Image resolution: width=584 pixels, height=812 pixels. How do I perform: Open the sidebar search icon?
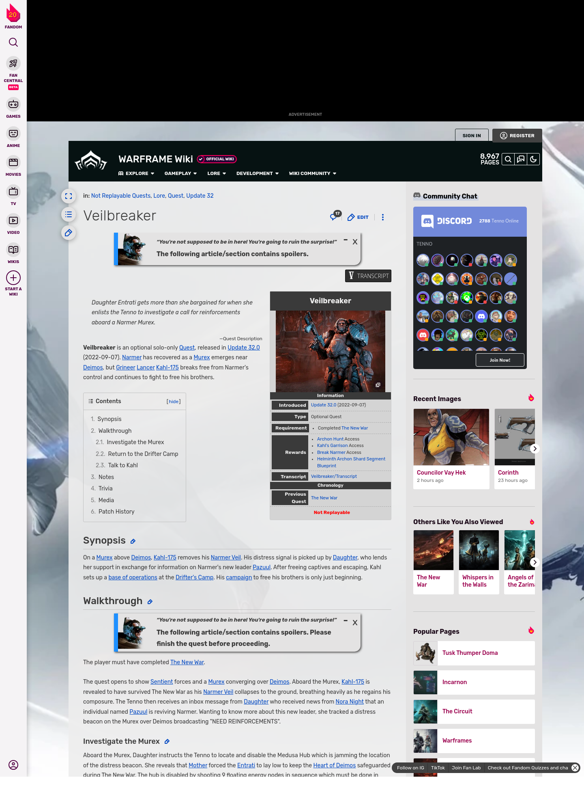[x=13, y=42]
